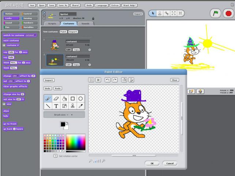Viewport: 235px width, 176px height.
Task: Select the costume2 thumbnail
Action: pyautogui.click(x=55, y=60)
